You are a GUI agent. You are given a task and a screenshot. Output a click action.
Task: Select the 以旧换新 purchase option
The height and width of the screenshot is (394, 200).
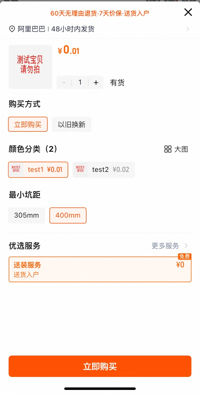point(71,124)
